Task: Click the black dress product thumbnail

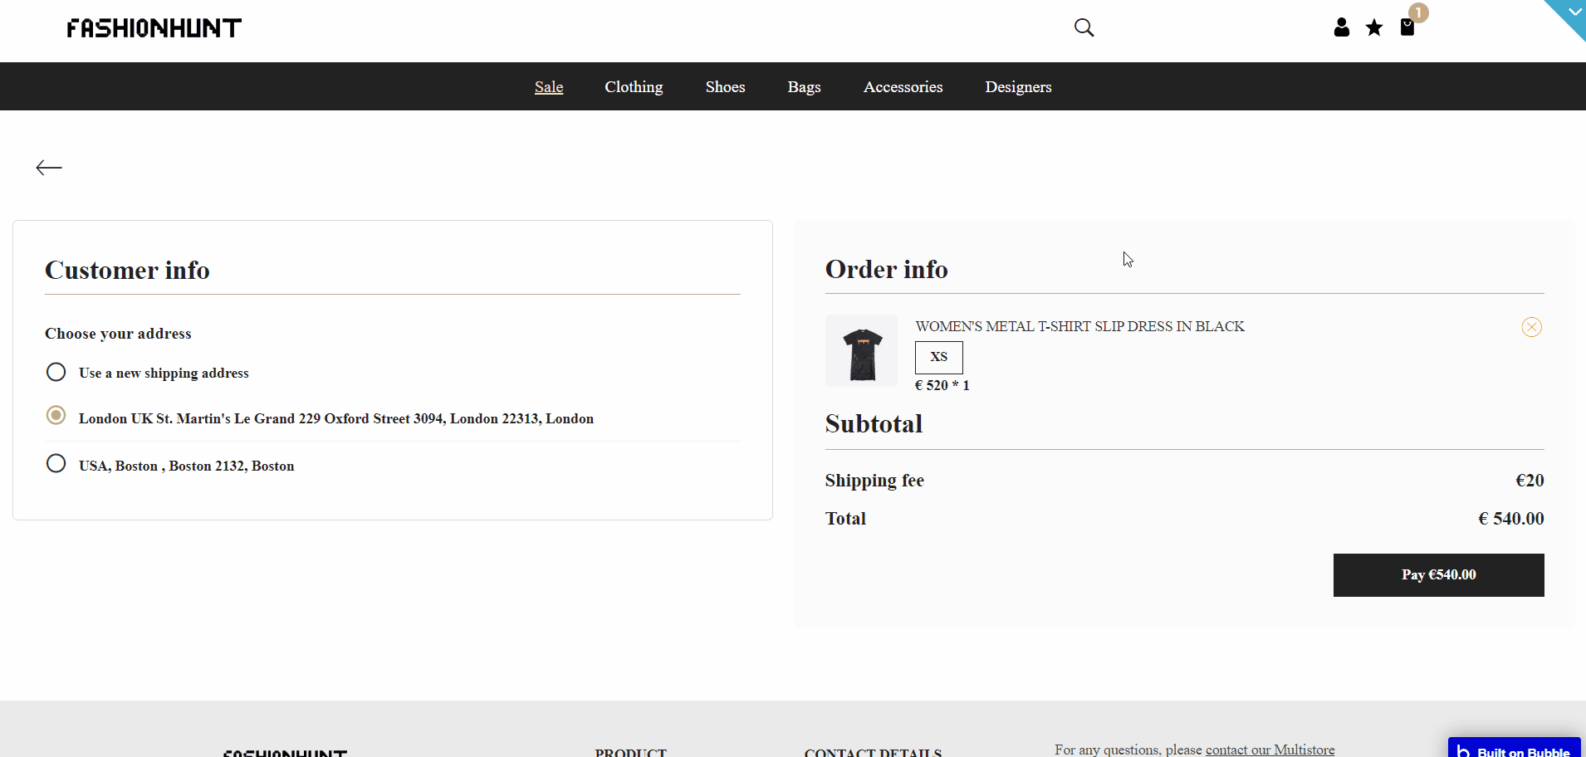Action: [861, 351]
